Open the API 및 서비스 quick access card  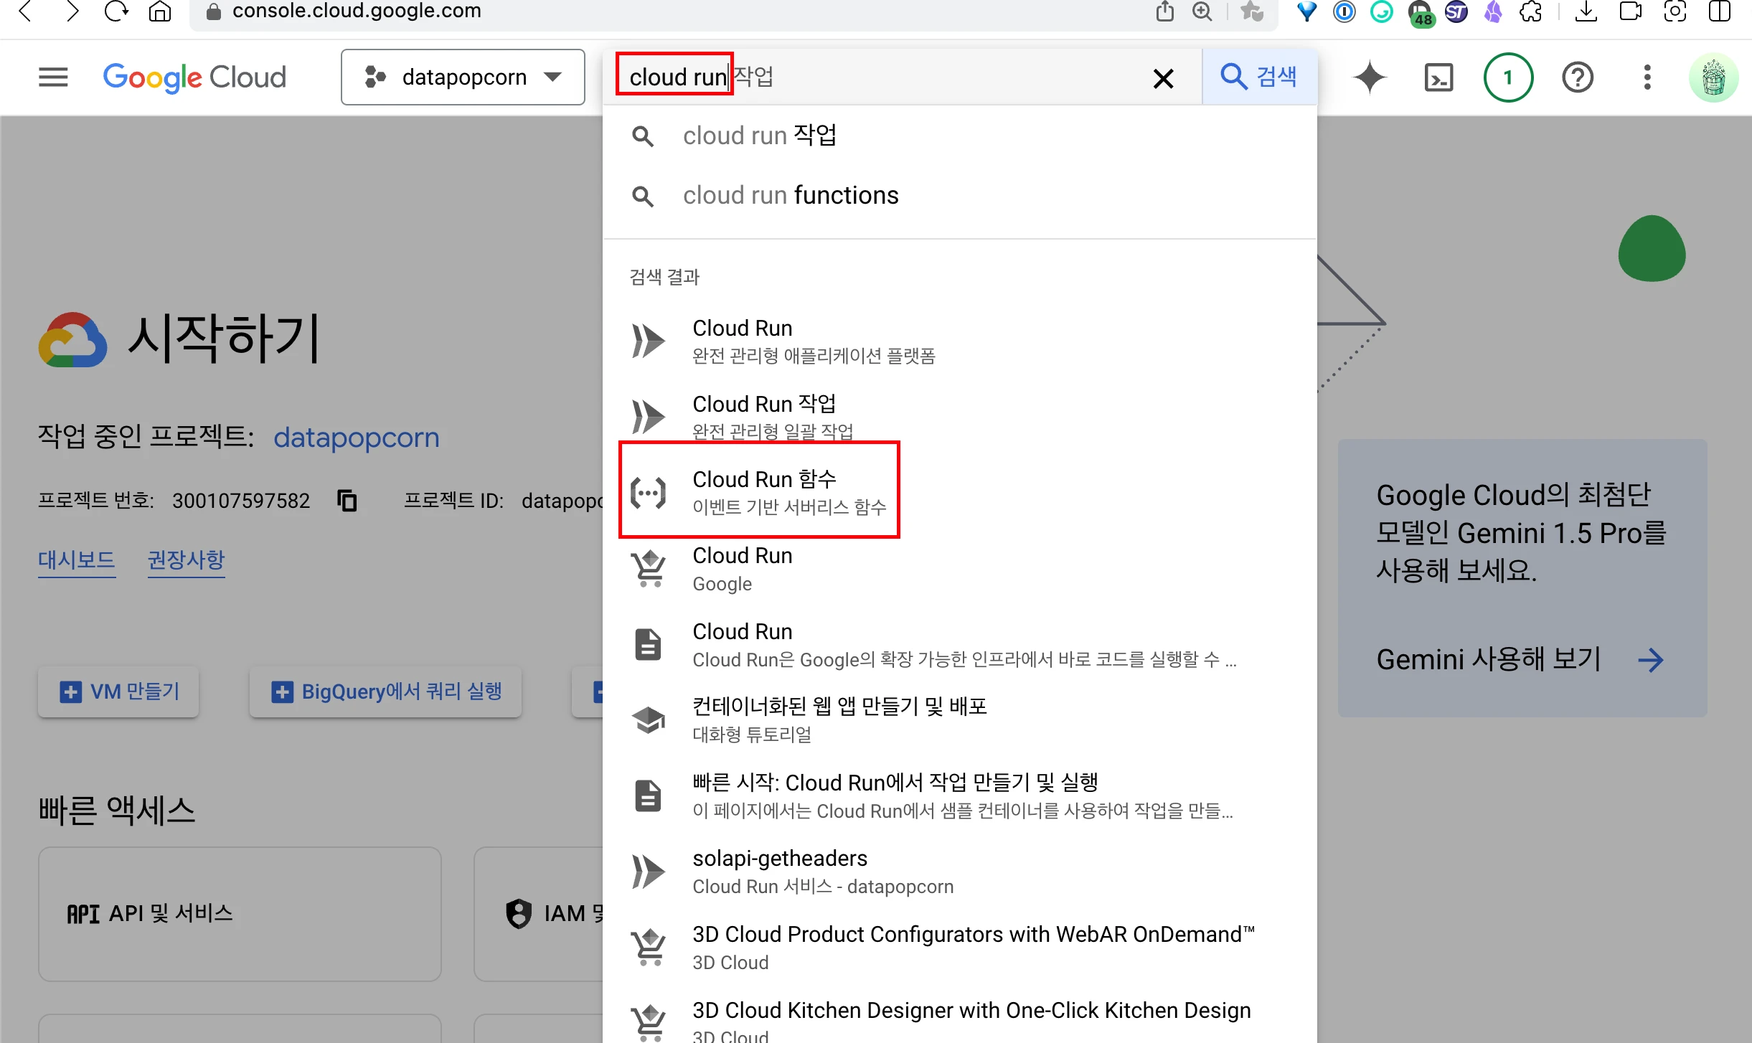[x=240, y=914]
